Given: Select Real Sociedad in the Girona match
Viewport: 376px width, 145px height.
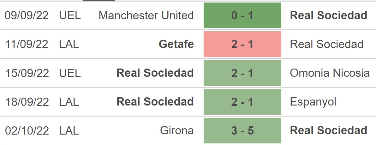Looking at the screenshot, I should (328, 130).
